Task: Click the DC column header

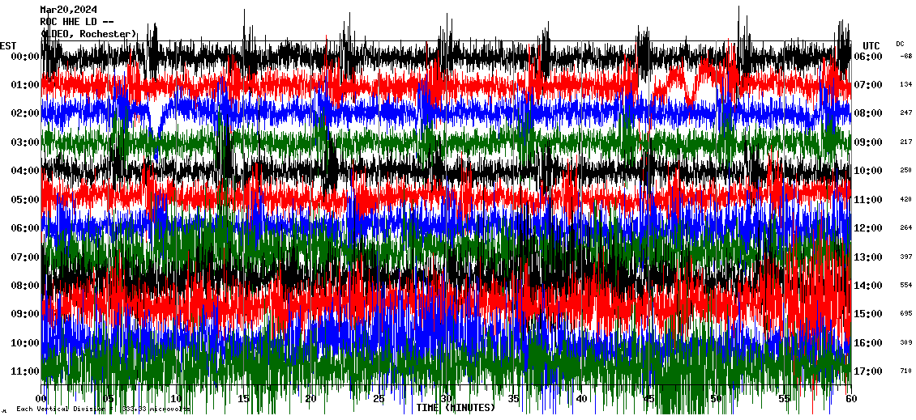Action: pyautogui.click(x=900, y=44)
